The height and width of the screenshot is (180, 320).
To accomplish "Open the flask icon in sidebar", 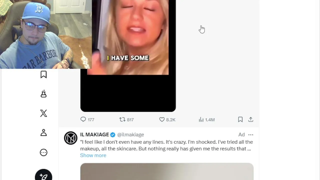I will click(x=43, y=94).
